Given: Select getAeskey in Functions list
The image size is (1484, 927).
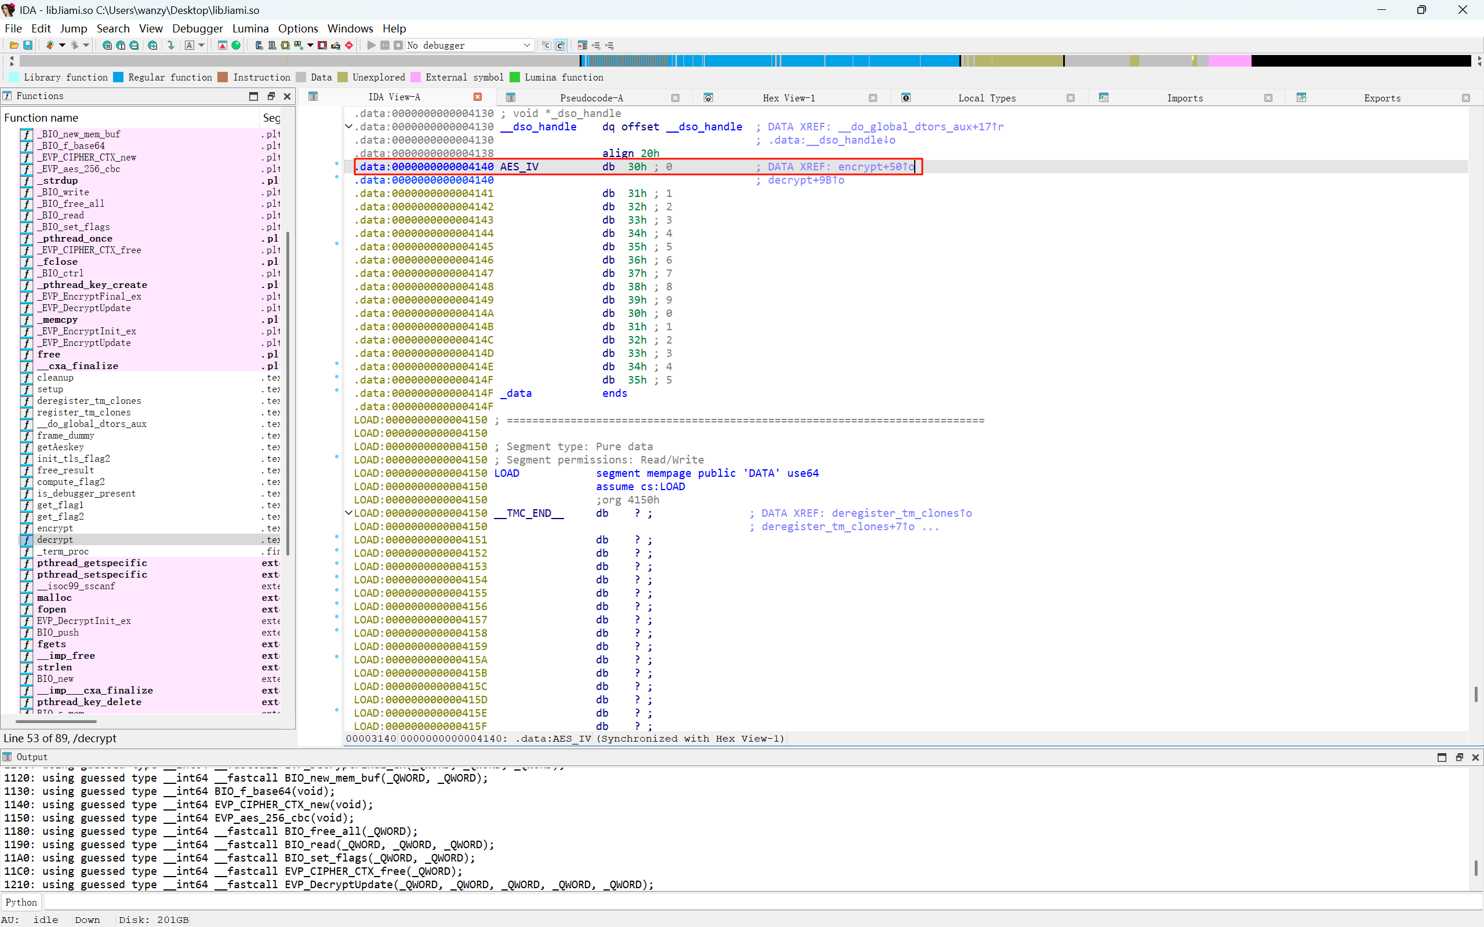Looking at the screenshot, I should pos(60,447).
